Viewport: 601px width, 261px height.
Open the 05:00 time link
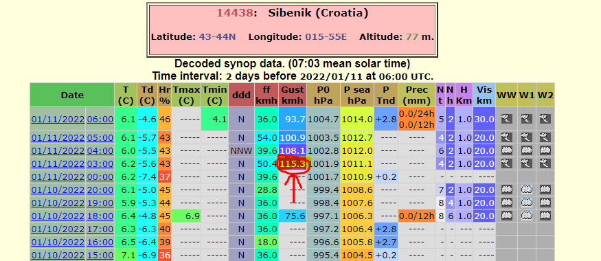(100, 137)
